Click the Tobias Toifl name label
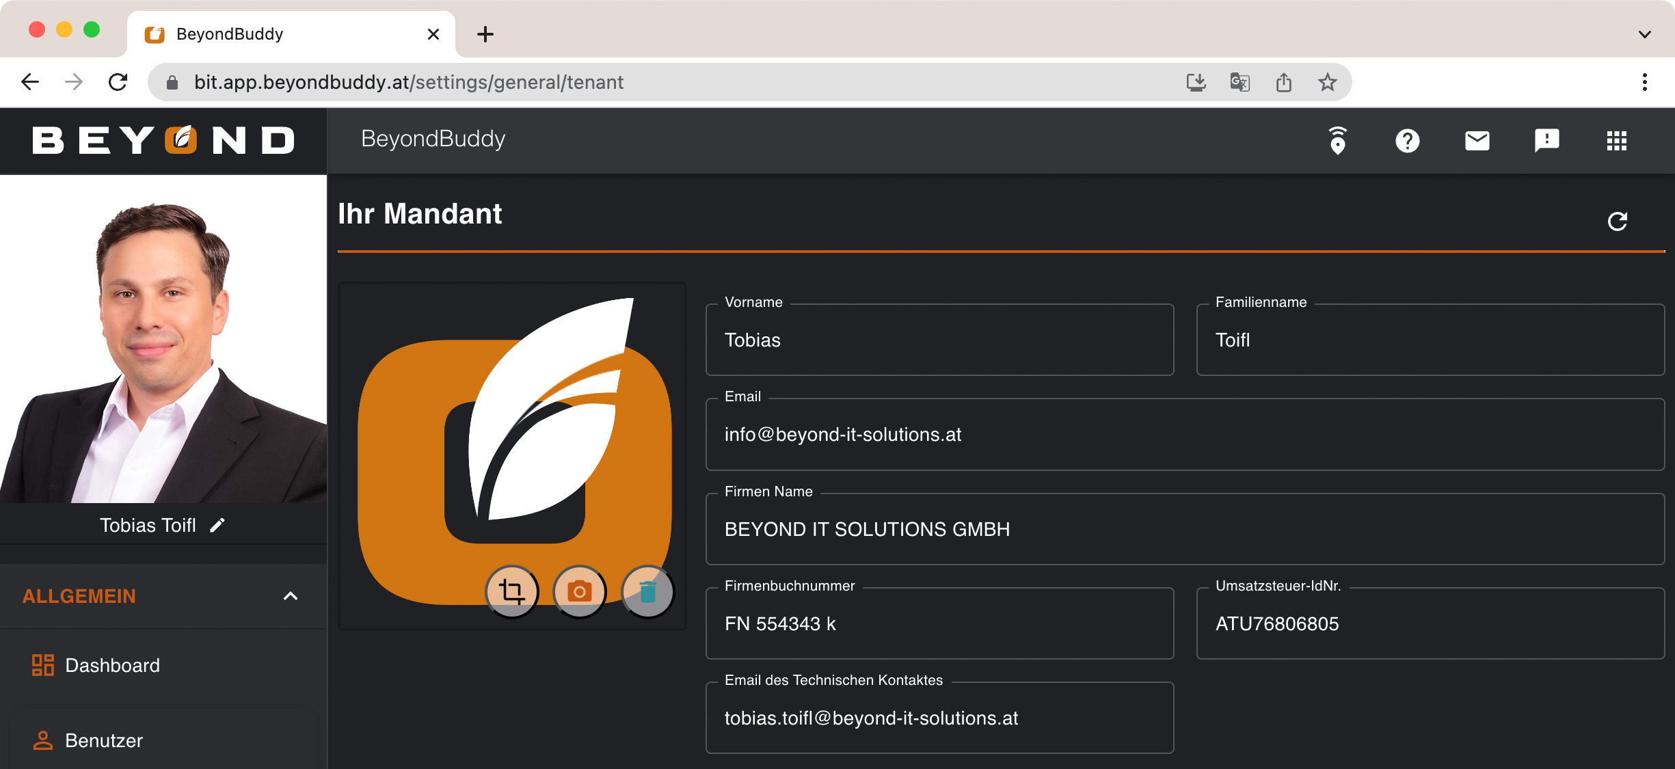1675x769 pixels. pyautogui.click(x=148, y=525)
